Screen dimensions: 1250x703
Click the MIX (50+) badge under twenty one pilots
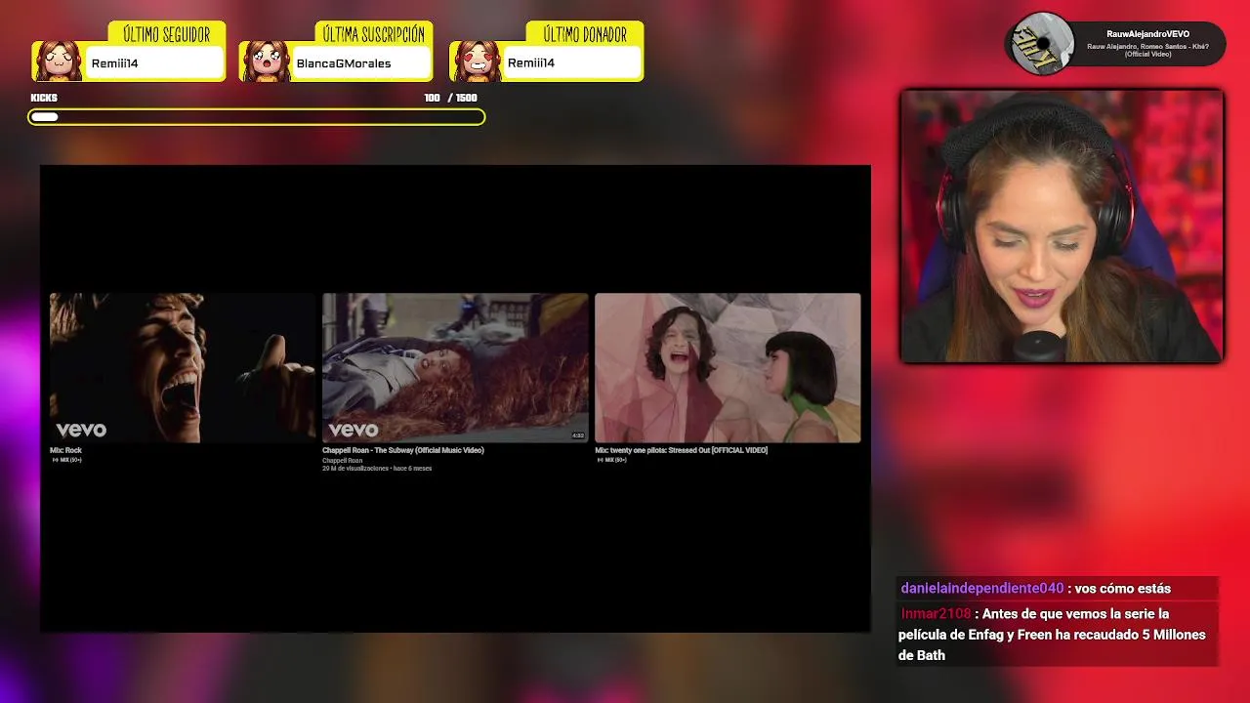pos(611,460)
